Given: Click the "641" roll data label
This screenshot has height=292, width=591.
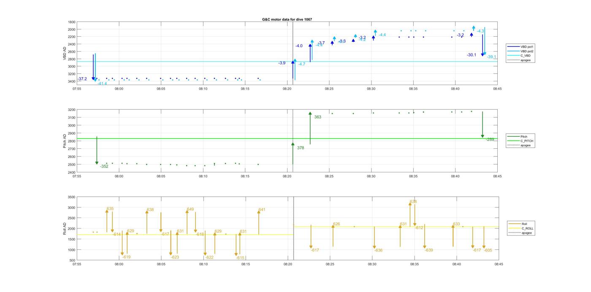Looking at the screenshot, I should 262,209.
